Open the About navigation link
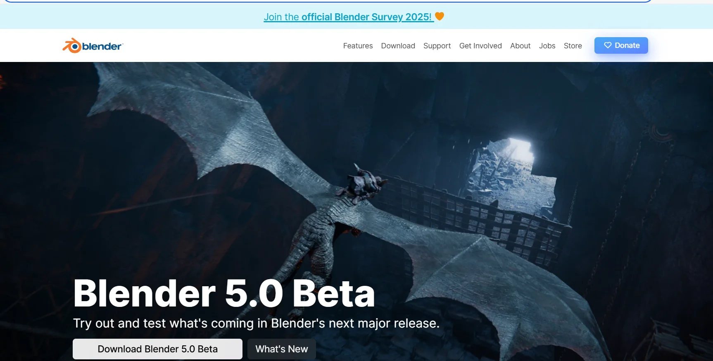This screenshot has width=713, height=361. click(520, 46)
